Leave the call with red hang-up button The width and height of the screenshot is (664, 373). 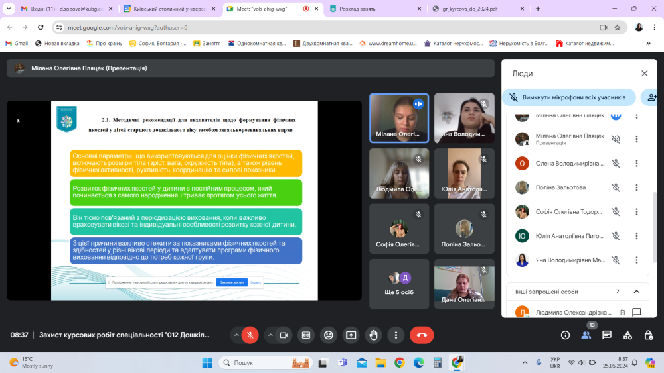coord(422,335)
